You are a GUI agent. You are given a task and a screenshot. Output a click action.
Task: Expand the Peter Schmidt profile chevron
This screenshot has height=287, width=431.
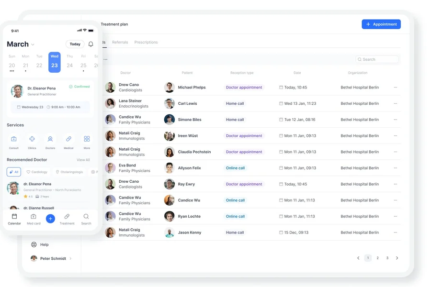[70, 259]
